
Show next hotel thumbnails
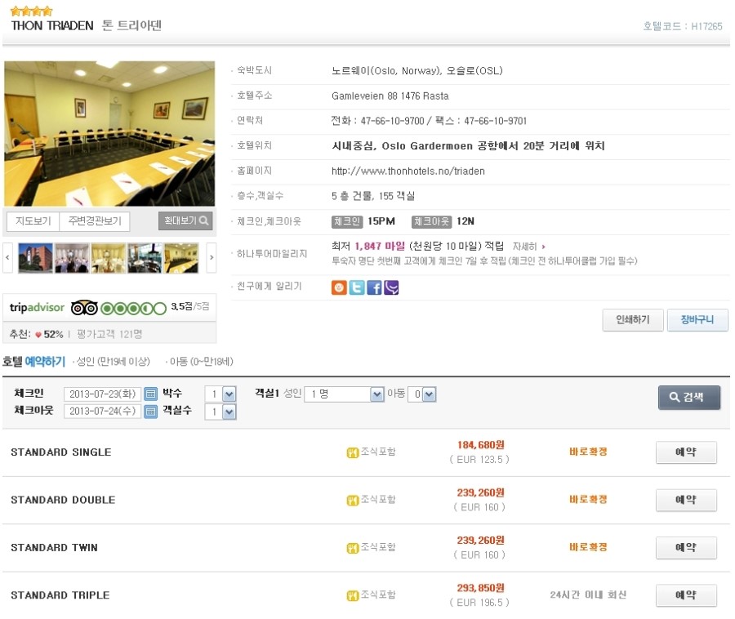[212, 257]
